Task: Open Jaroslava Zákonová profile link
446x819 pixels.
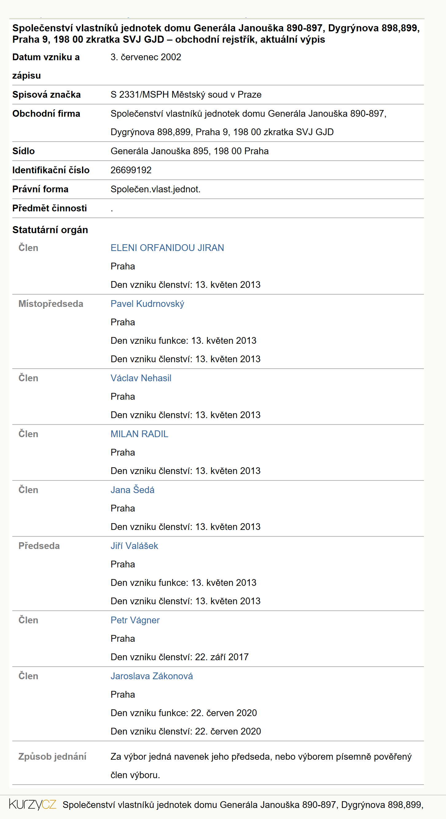Action: [x=152, y=676]
